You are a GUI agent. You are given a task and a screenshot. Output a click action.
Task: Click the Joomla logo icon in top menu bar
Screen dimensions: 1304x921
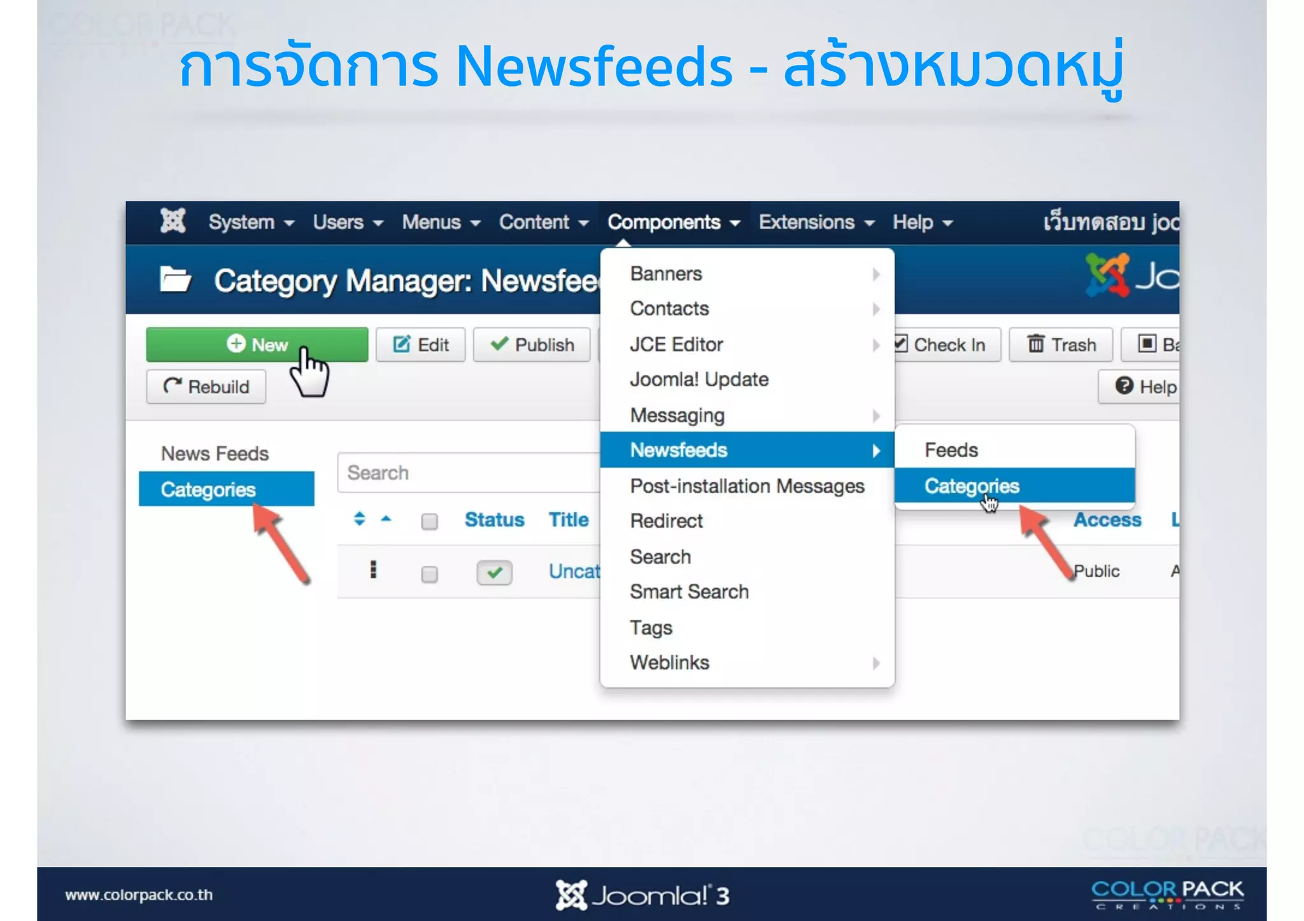173,221
